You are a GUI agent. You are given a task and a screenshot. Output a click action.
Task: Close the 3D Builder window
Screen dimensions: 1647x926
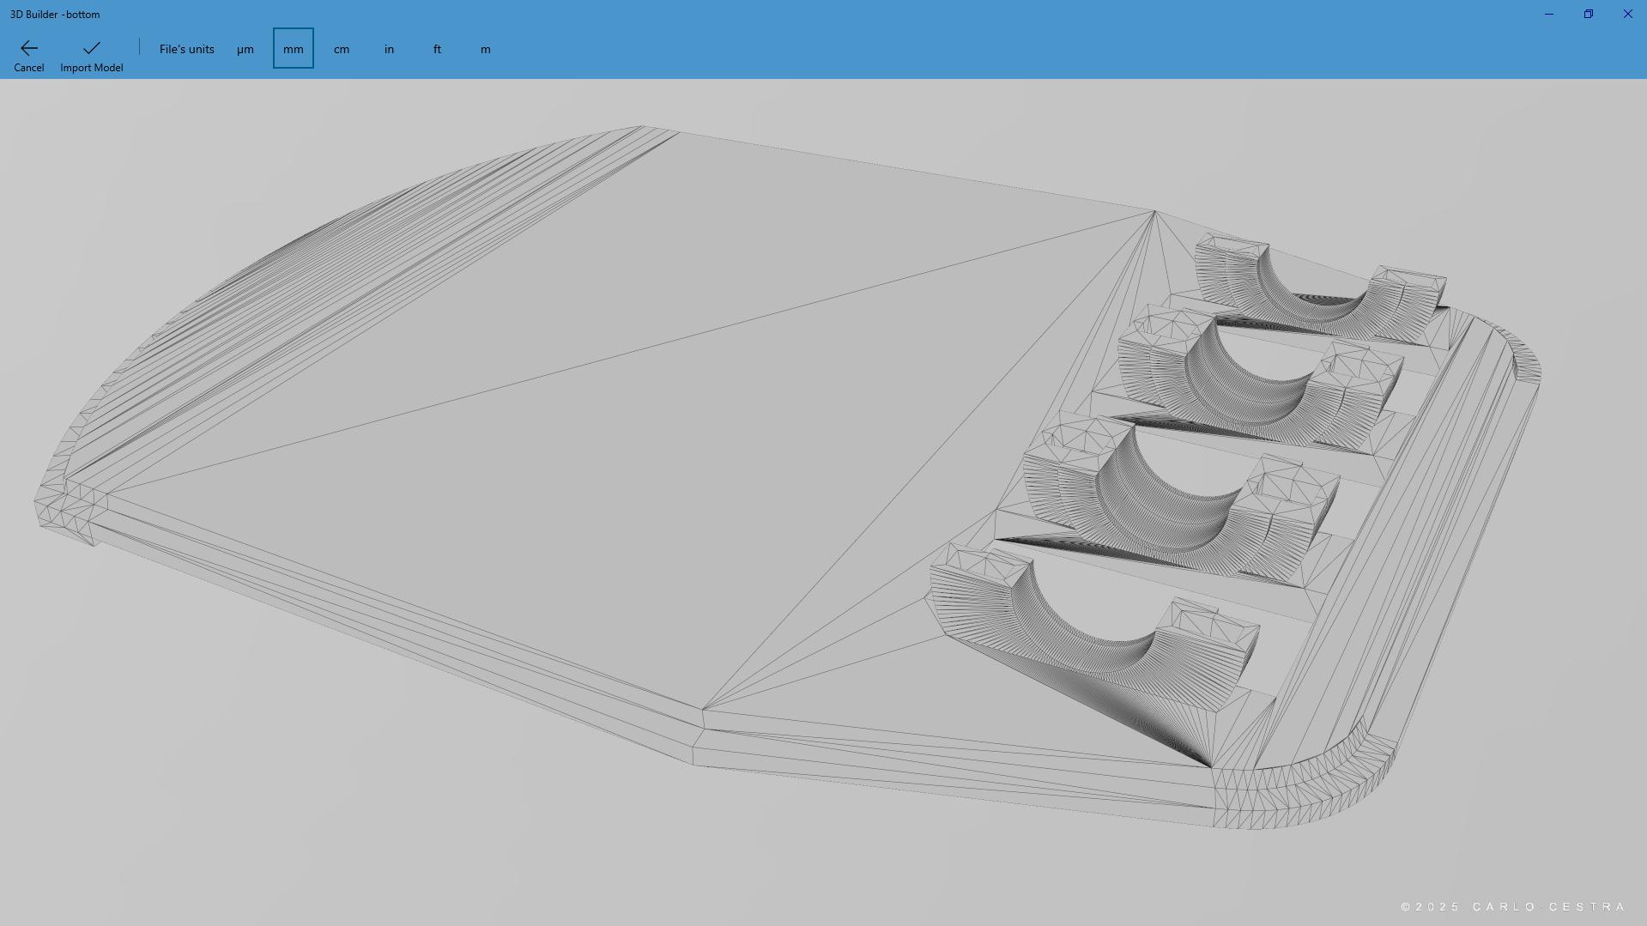[1628, 14]
